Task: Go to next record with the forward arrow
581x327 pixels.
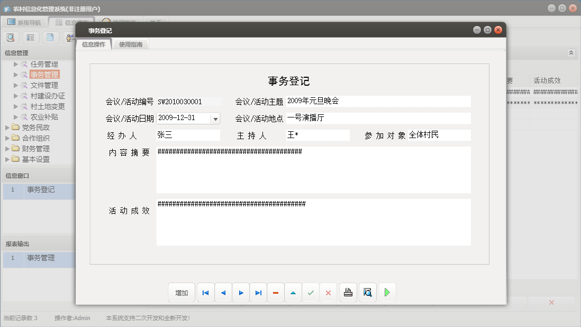Action: pyautogui.click(x=240, y=292)
